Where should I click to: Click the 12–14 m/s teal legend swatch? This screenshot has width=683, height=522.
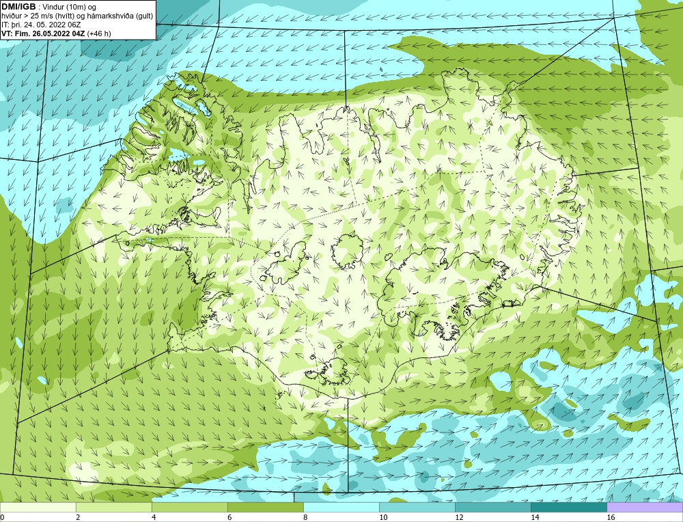[x=492, y=507]
